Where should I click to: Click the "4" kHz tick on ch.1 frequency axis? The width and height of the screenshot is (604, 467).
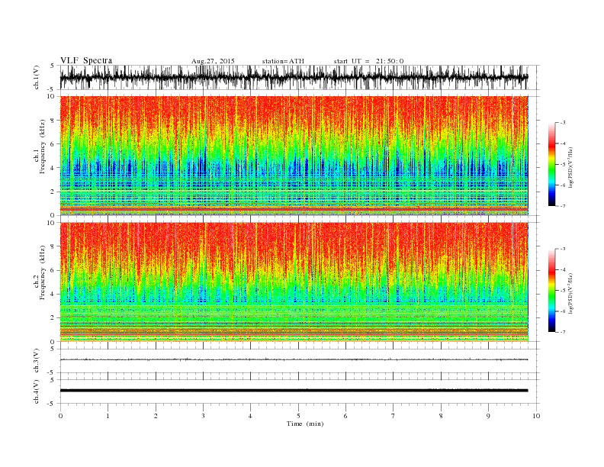tap(53, 168)
